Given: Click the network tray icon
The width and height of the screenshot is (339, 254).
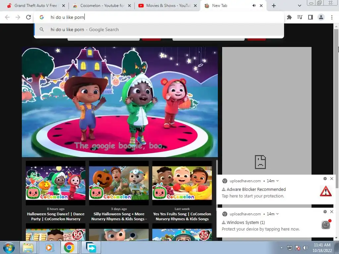Looking at the screenshot, I should click(289, 248).
